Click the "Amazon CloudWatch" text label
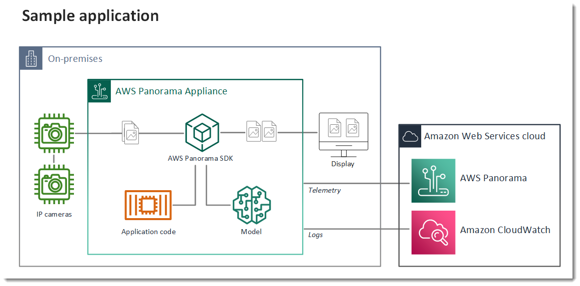Screen dimensions: 580x286 tap(505, 230)
